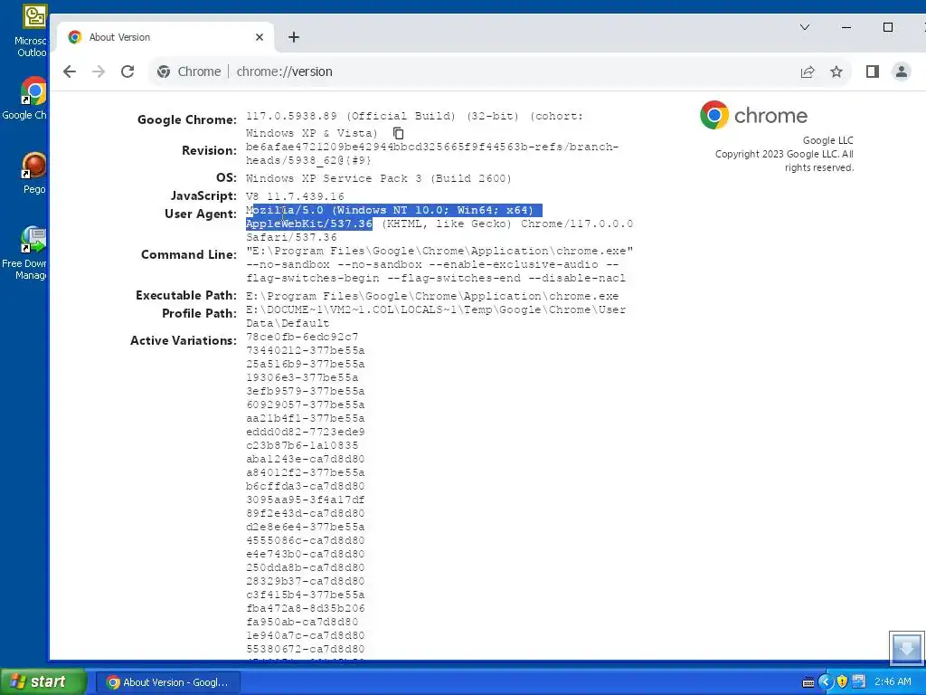
Task: Click the Google LLC copyright text
Action: (784, 154)
